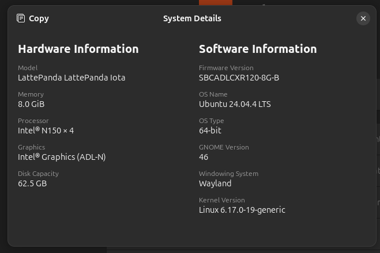Select the System Details title
This screenshot has width=380, height=253.
coord(192,18)
